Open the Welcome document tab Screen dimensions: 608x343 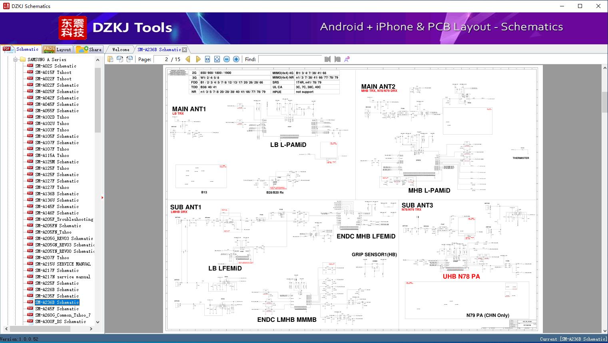click(121, 50)
